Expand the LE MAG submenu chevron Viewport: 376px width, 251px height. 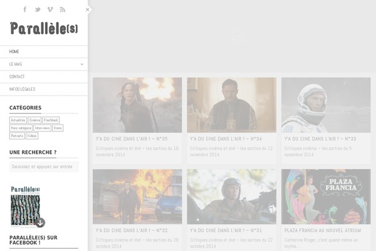coord(81,64)
